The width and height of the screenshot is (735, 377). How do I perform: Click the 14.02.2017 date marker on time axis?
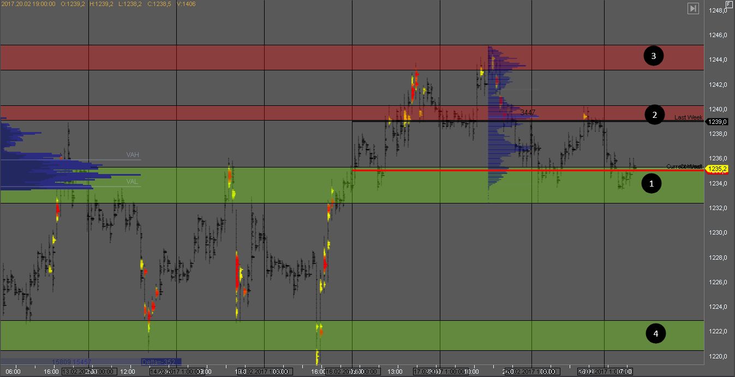point(176,372)
